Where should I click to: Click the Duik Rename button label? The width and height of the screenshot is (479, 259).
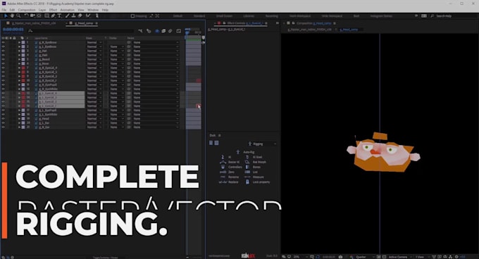[x=233, y=177]
